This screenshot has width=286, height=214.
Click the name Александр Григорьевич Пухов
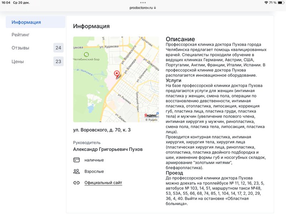pyautogui.click(x=108, y=149)
